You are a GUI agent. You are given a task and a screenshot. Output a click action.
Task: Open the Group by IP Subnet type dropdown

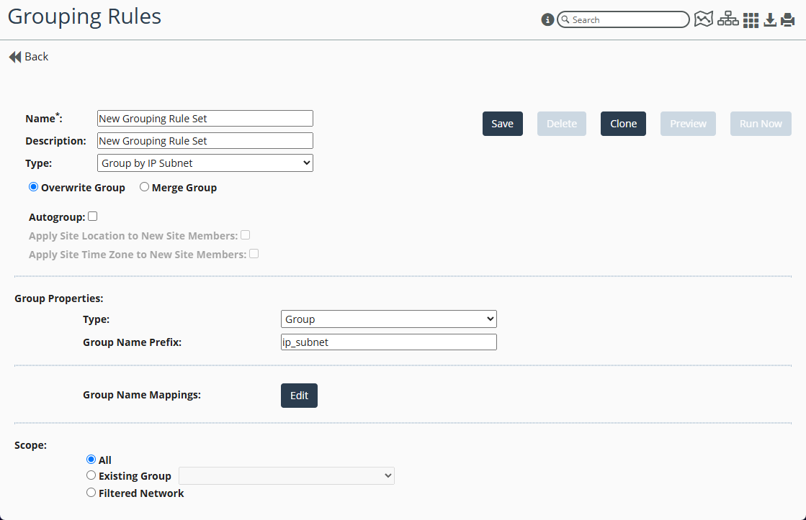[205, 163]
